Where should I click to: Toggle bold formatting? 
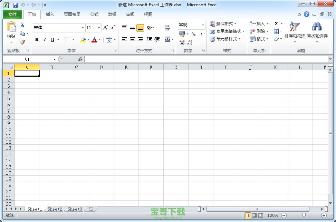point(37,39)
